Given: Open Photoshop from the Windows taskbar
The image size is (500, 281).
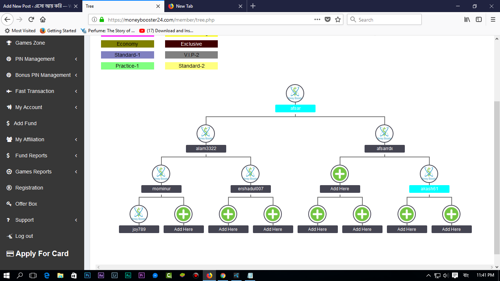Looking at the screenshot, I should (x=87, y=276).
